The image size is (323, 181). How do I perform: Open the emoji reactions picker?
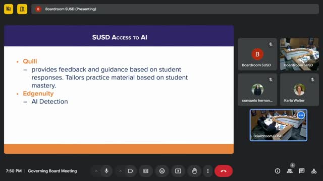coord(162,171)
